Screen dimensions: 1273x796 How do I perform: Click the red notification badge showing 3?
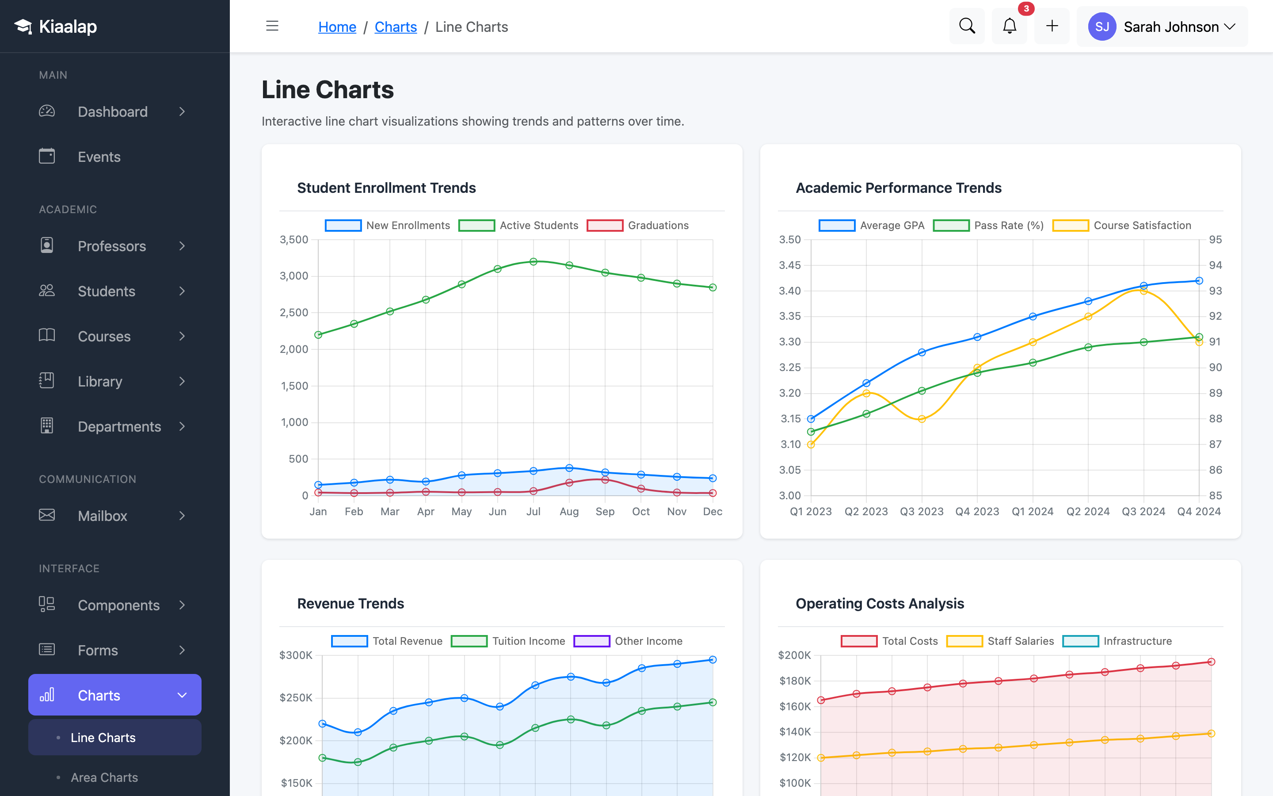(x=1026, y=9)
